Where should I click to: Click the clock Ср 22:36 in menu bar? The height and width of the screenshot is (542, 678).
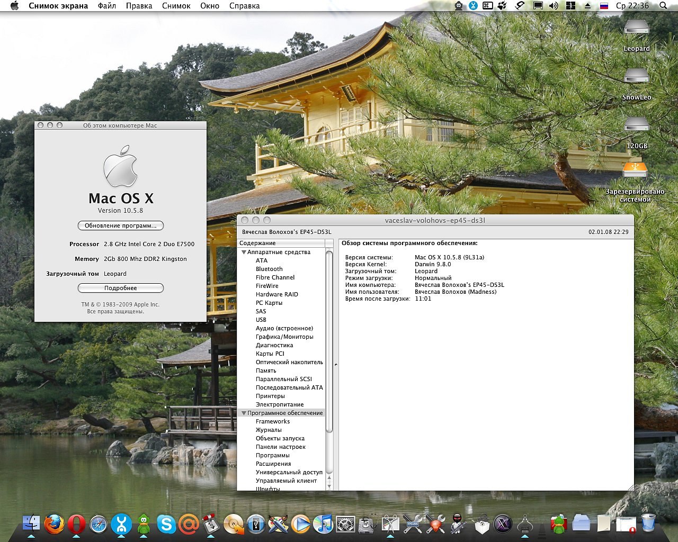tap(632, 6)
